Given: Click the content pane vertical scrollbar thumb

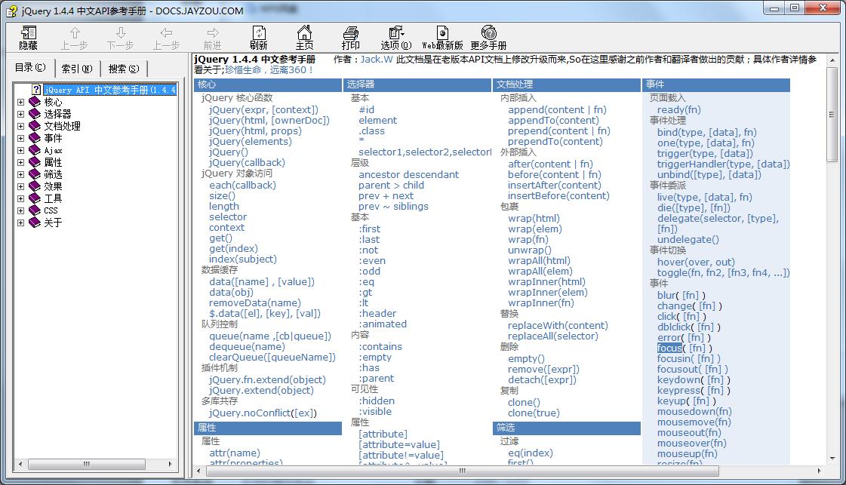Looking at the screenshot, I should tap(832, 114).
